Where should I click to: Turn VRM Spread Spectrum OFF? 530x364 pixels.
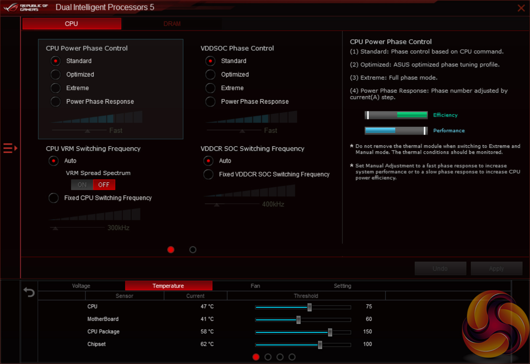104,185
